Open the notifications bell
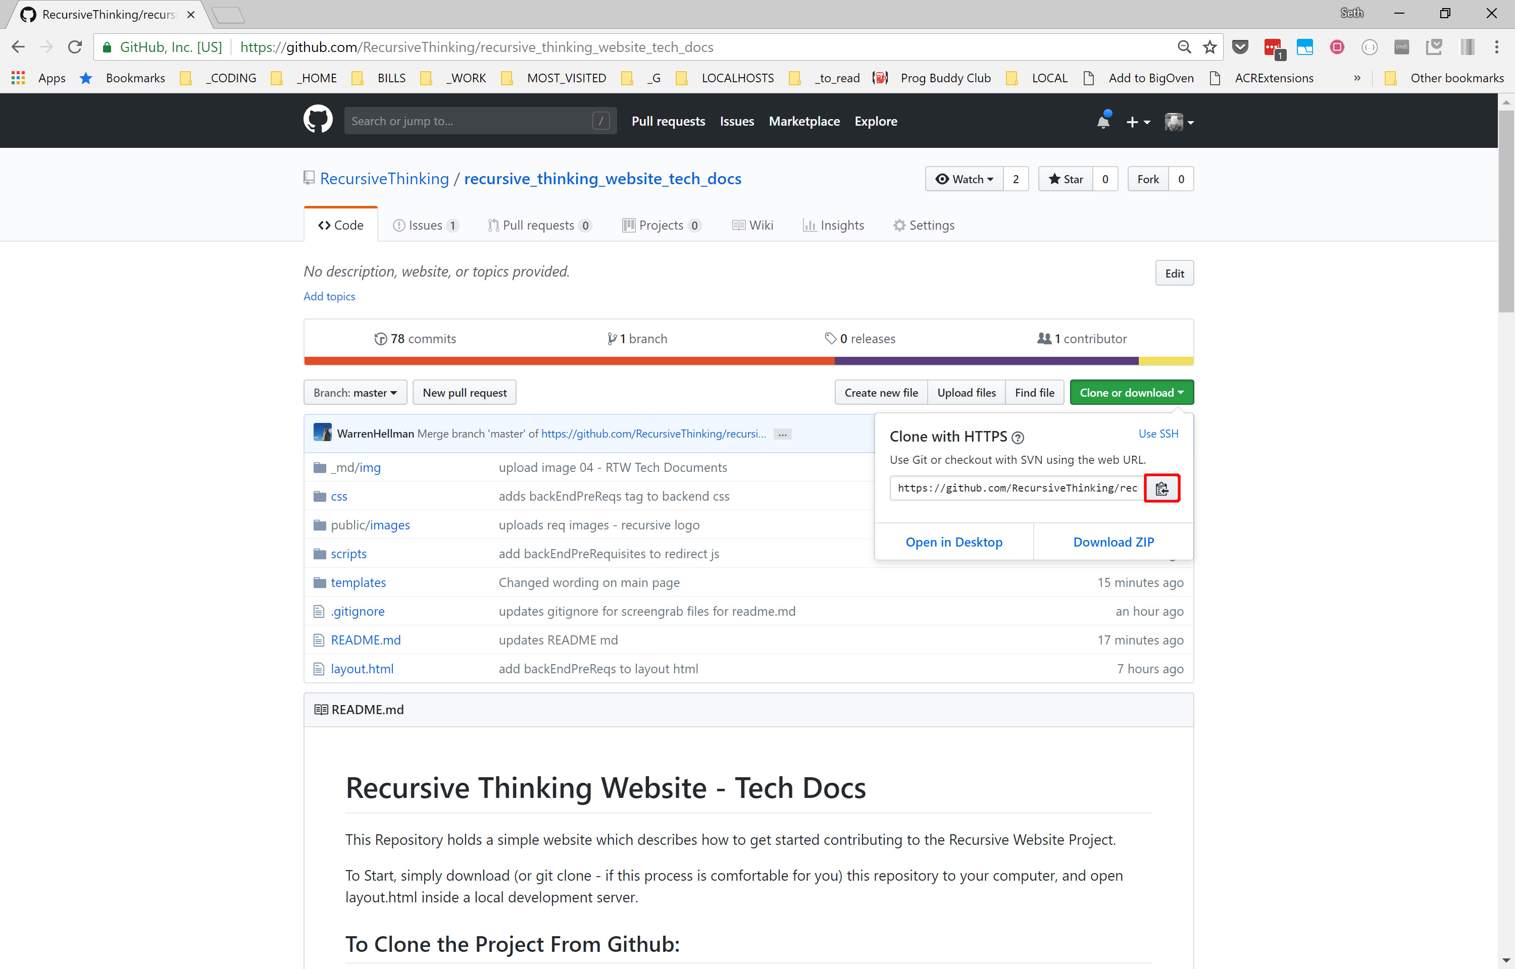Screen dimensions: 1515x969 [x=1103, y=122]
